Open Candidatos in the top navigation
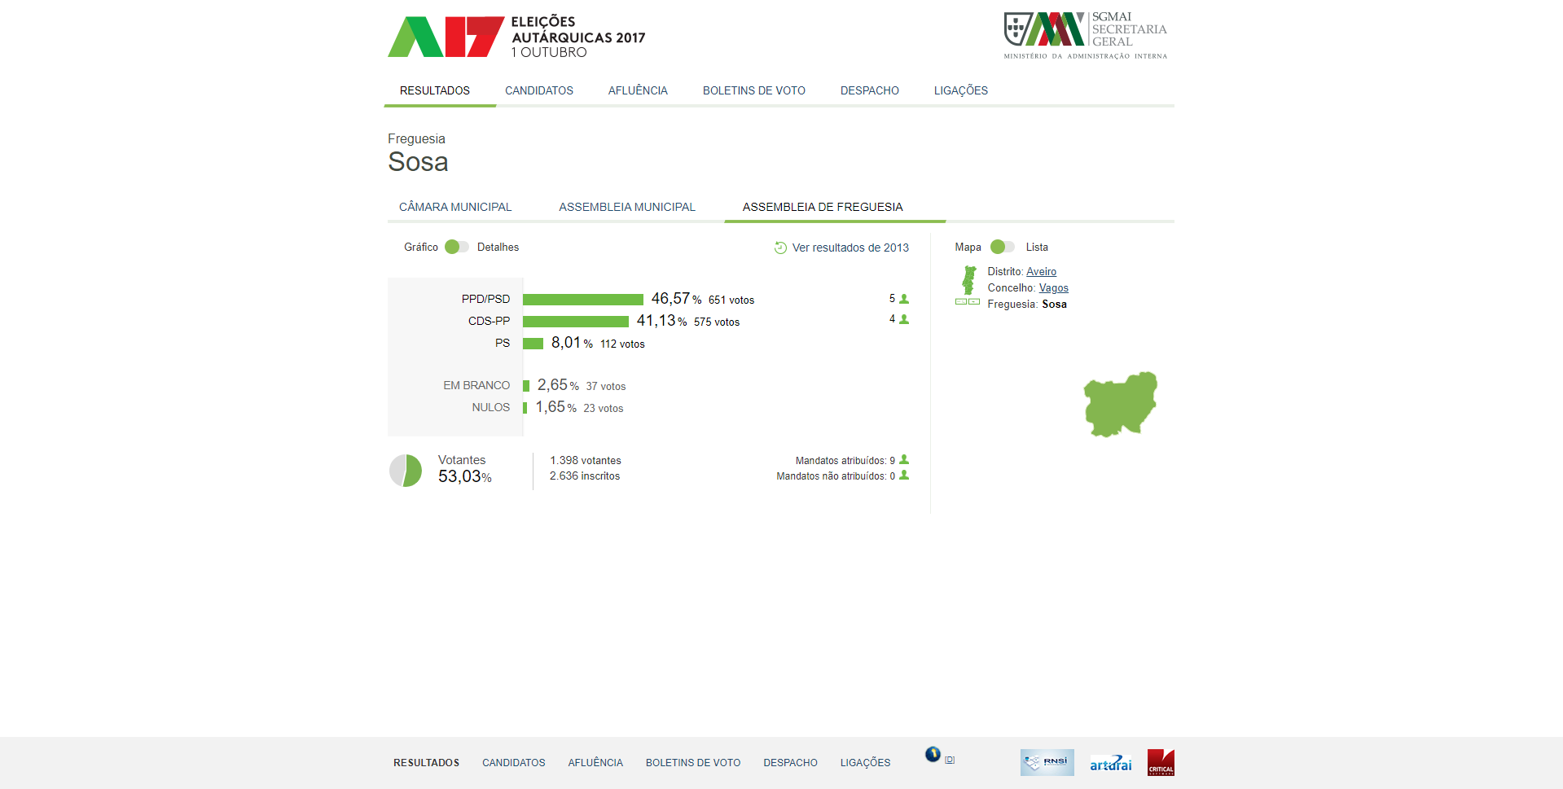Image resolution: width=1563 pixels, height=789 pixels. pyautogui.click(x=538, y=90)
